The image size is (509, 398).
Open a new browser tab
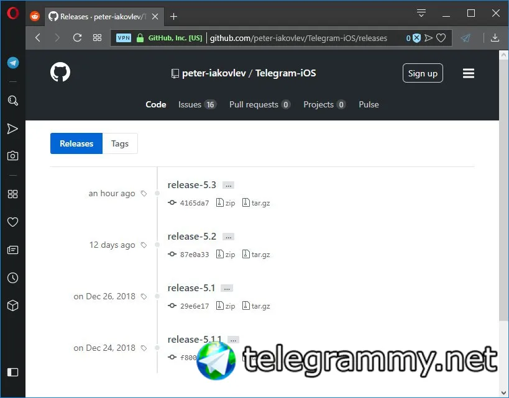coord(173,16)
